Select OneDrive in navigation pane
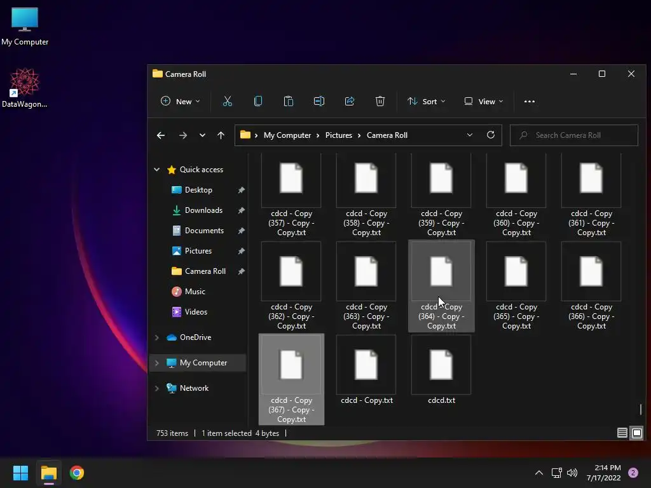The image size is (651, 488). pos(195,337)
